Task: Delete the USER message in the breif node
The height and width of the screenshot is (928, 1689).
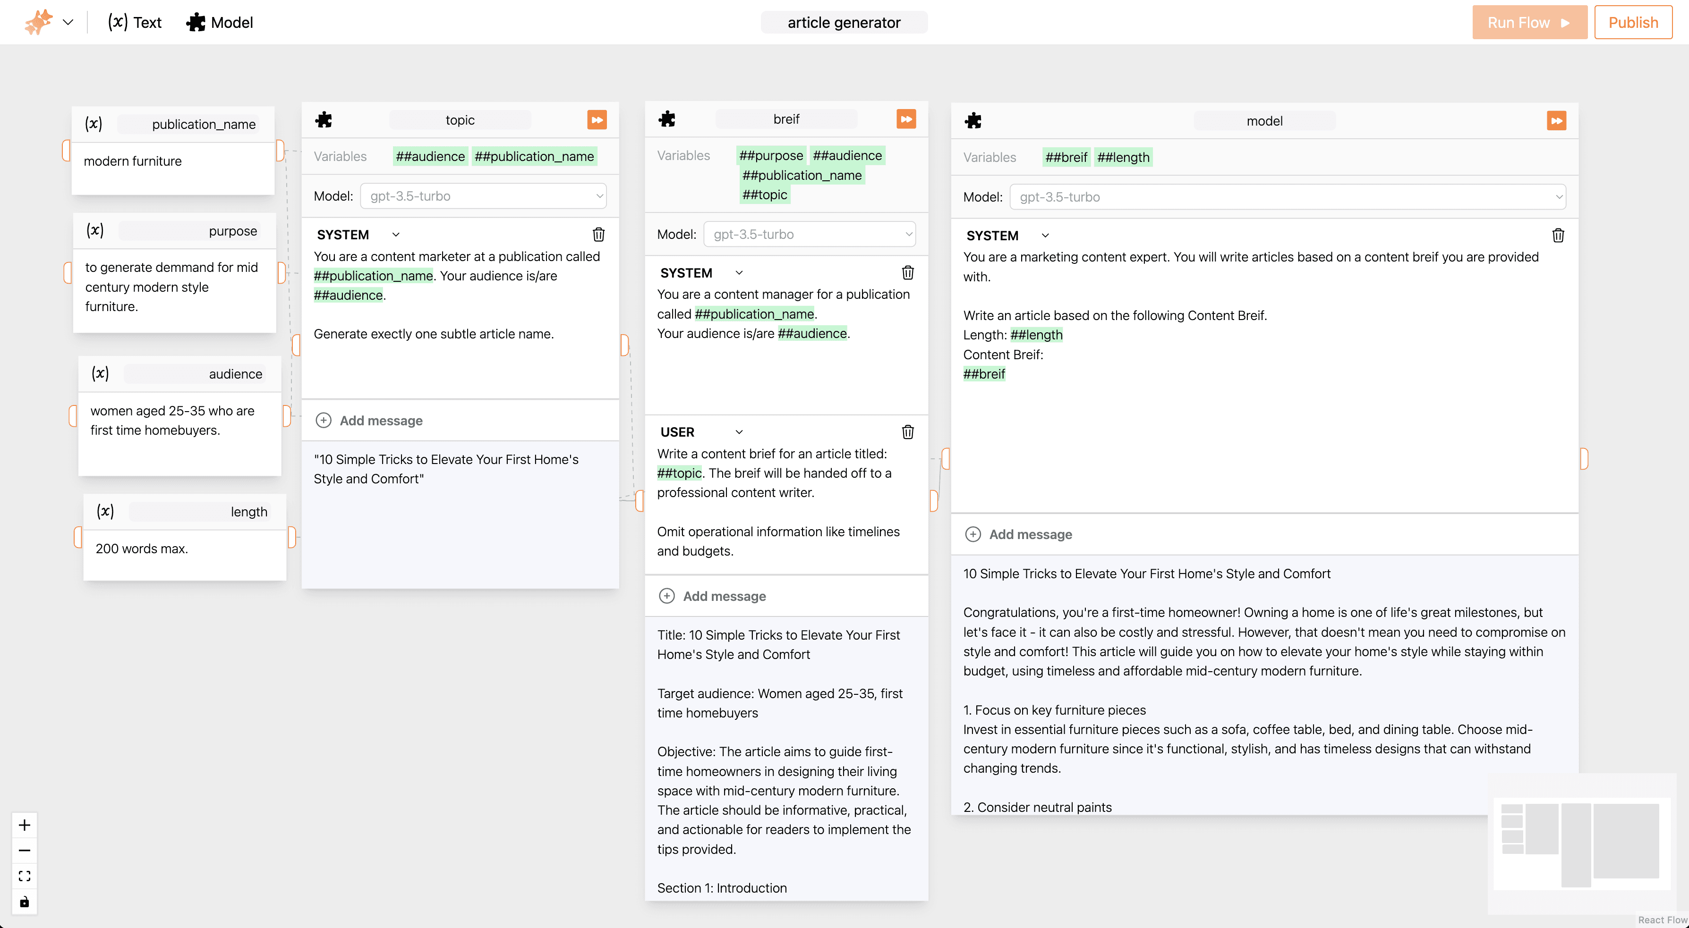Action: pyautogui.click(x=908, y=432)
